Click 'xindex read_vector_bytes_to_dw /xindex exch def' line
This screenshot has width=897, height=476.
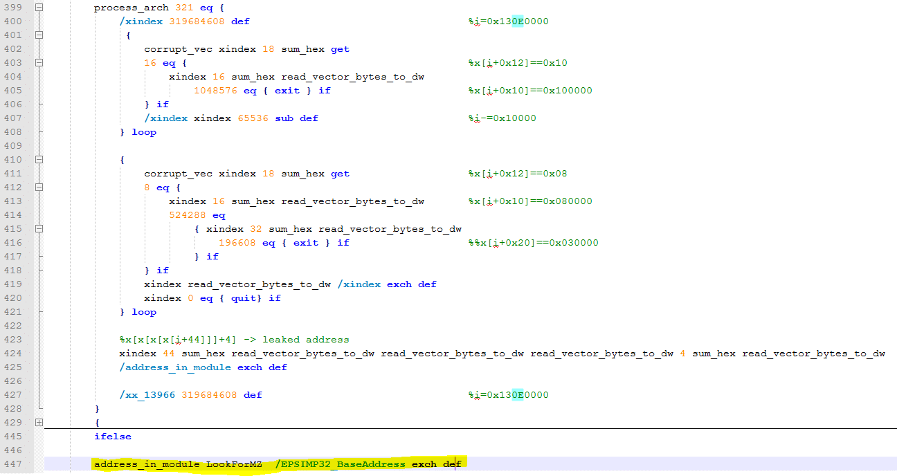(291, 284)
